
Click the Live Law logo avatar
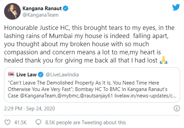[x=11, y=74]
